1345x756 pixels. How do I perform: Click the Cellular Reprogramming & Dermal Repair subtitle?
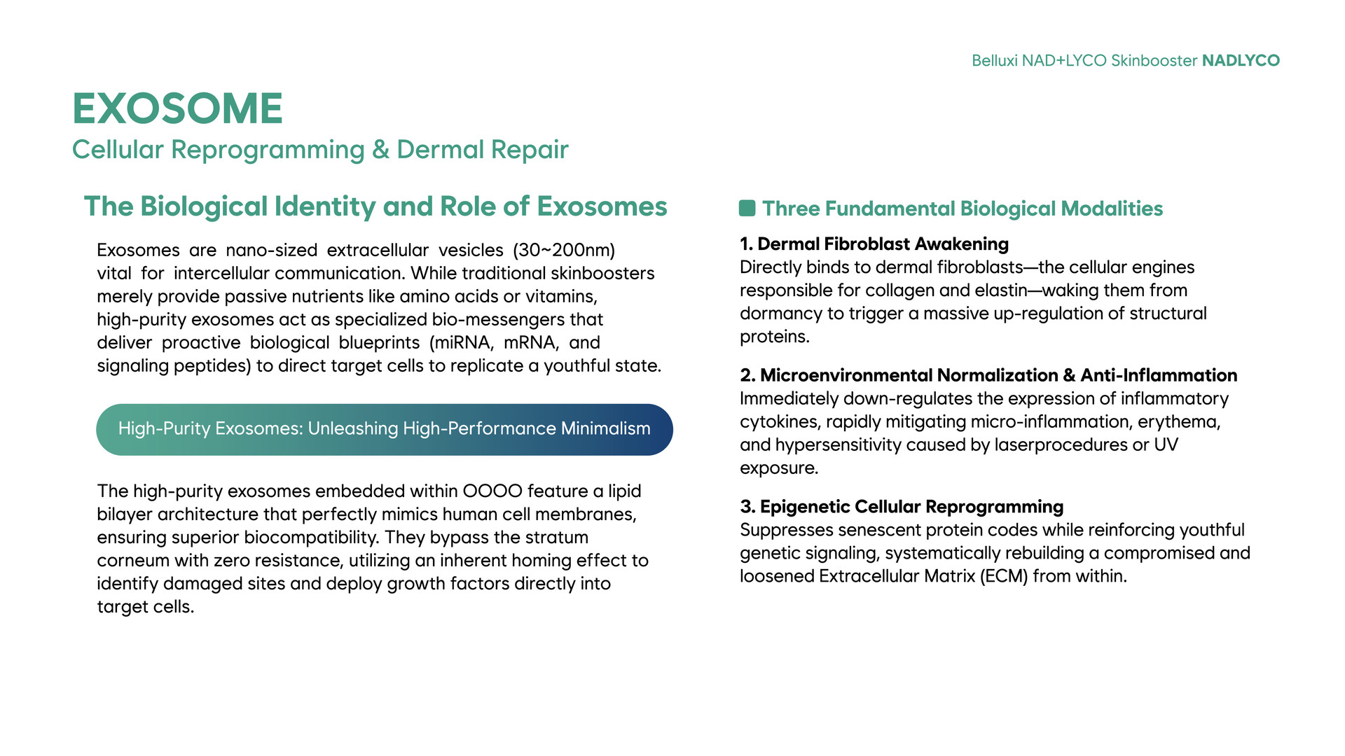(320, 150)
